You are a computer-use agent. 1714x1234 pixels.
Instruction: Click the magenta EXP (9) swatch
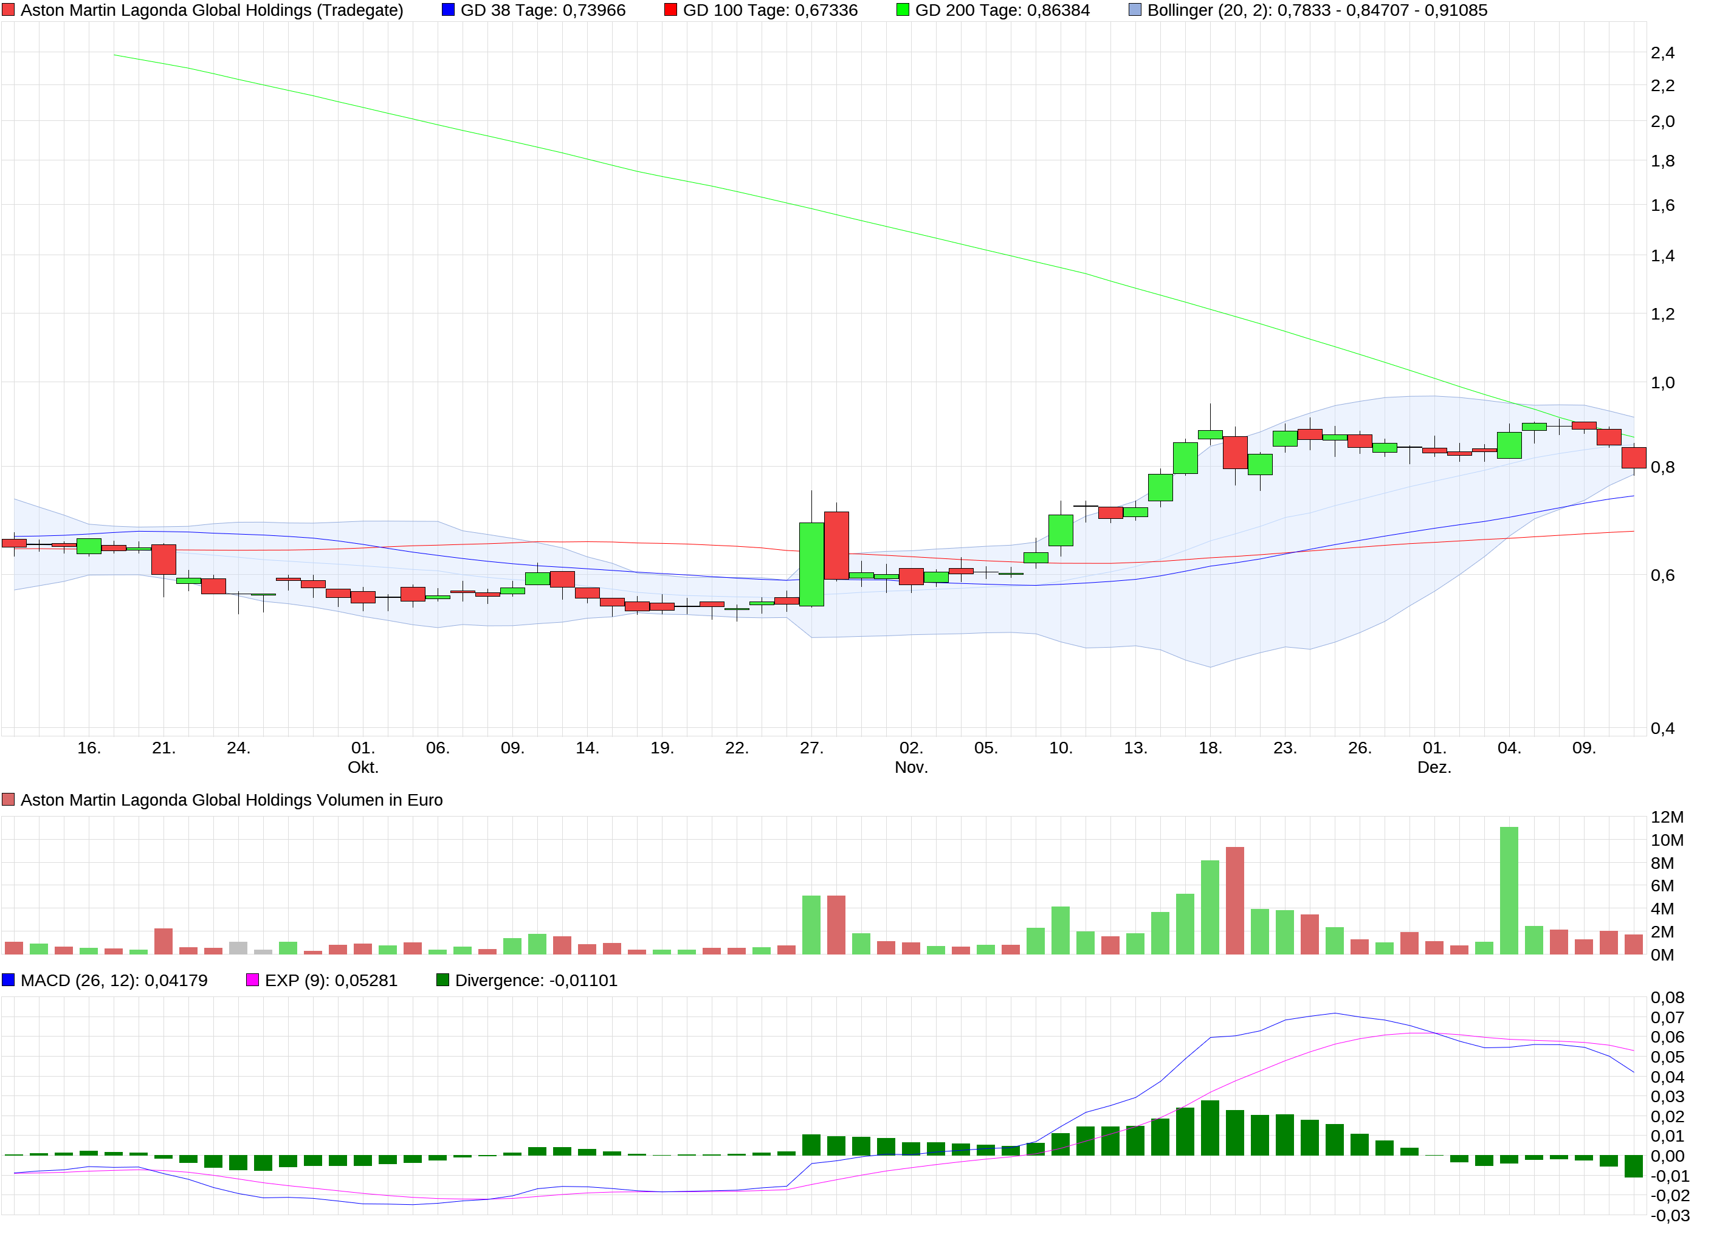pyautogui.click(x=252, y=980)
